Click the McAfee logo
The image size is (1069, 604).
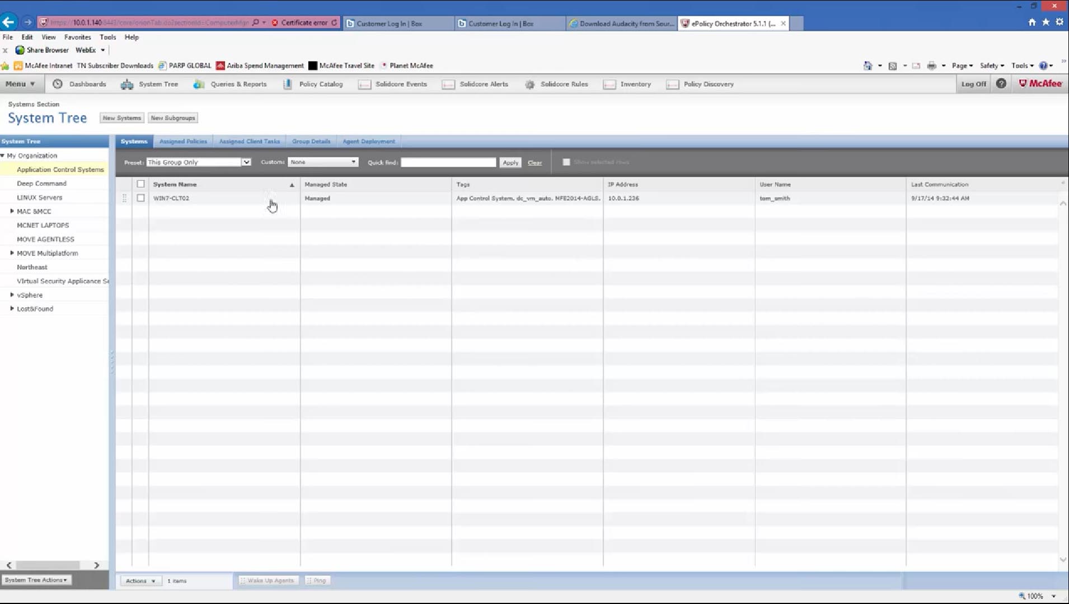pyautogui.click(x=1040, y=83)
